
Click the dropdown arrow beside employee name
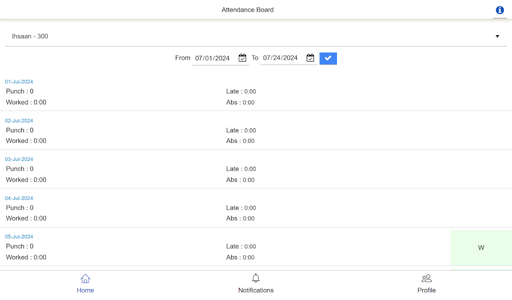coord(497,36)
